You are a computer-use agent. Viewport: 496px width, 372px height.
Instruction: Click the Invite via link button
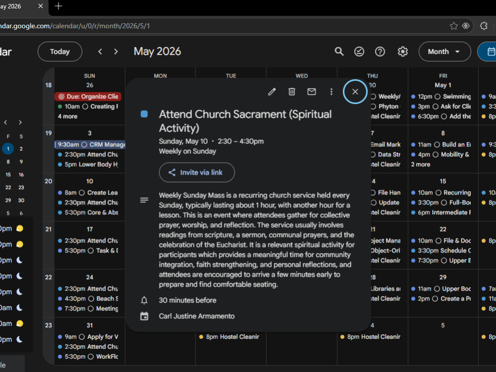coord(197,173)
